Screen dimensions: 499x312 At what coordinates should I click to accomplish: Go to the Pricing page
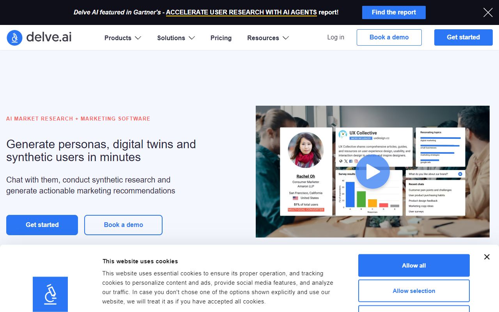pyautogui.click(x=221, y=38)
